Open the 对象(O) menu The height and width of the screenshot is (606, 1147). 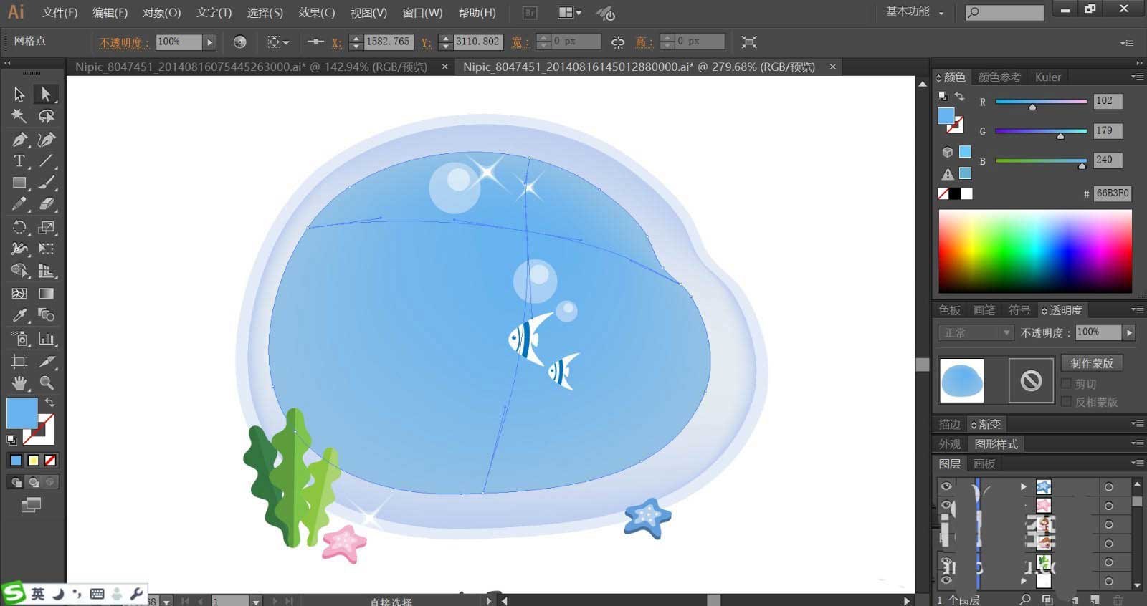pos(161,13)
